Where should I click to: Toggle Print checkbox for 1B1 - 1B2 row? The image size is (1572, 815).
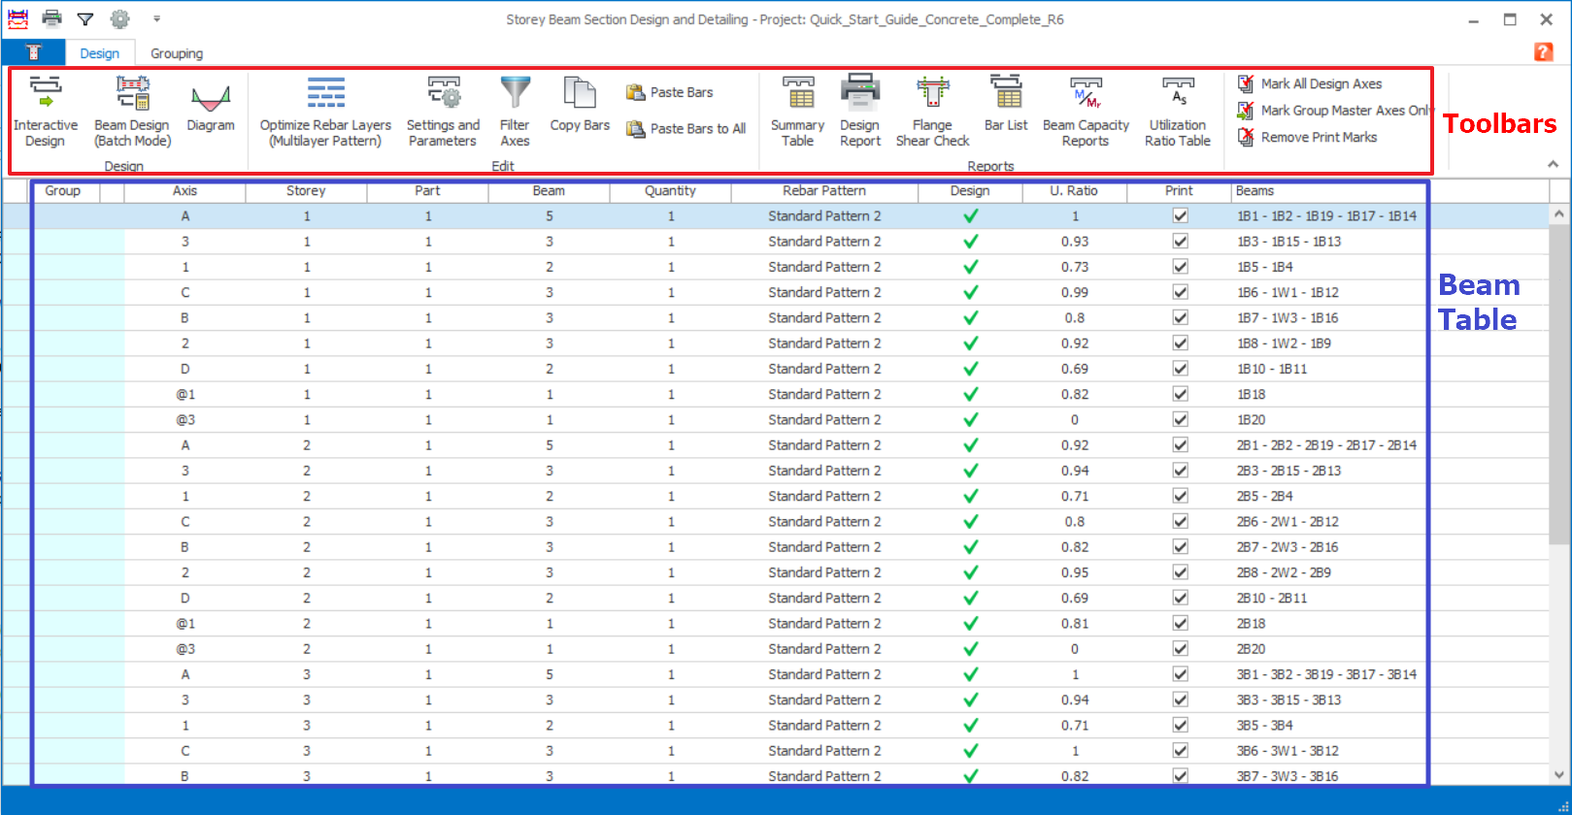point(1180,215)
